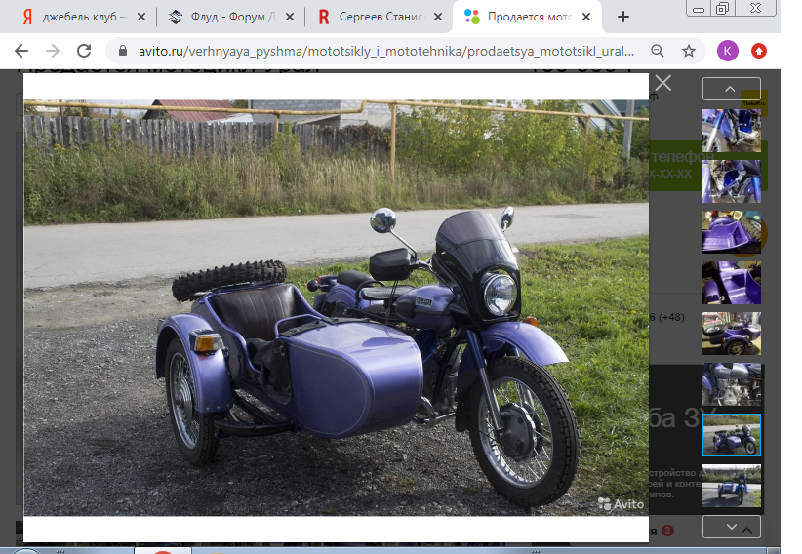Go forward in browser history
Viewport: 802px width, 554px height.
(x=53, y=51)
